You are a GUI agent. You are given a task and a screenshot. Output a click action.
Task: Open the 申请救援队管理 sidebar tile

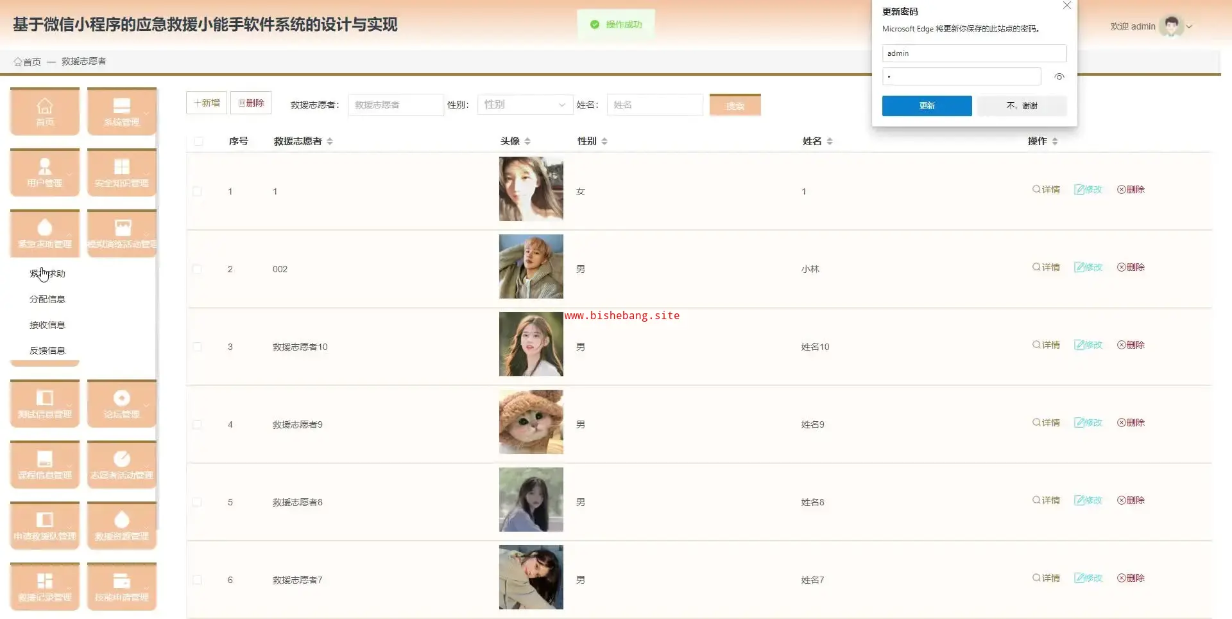[x=45, y=526]
